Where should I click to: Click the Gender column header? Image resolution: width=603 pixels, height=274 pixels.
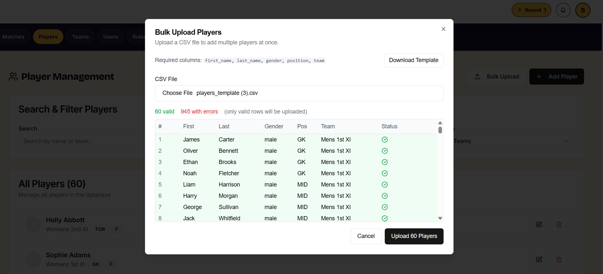[x=274, y=126]
